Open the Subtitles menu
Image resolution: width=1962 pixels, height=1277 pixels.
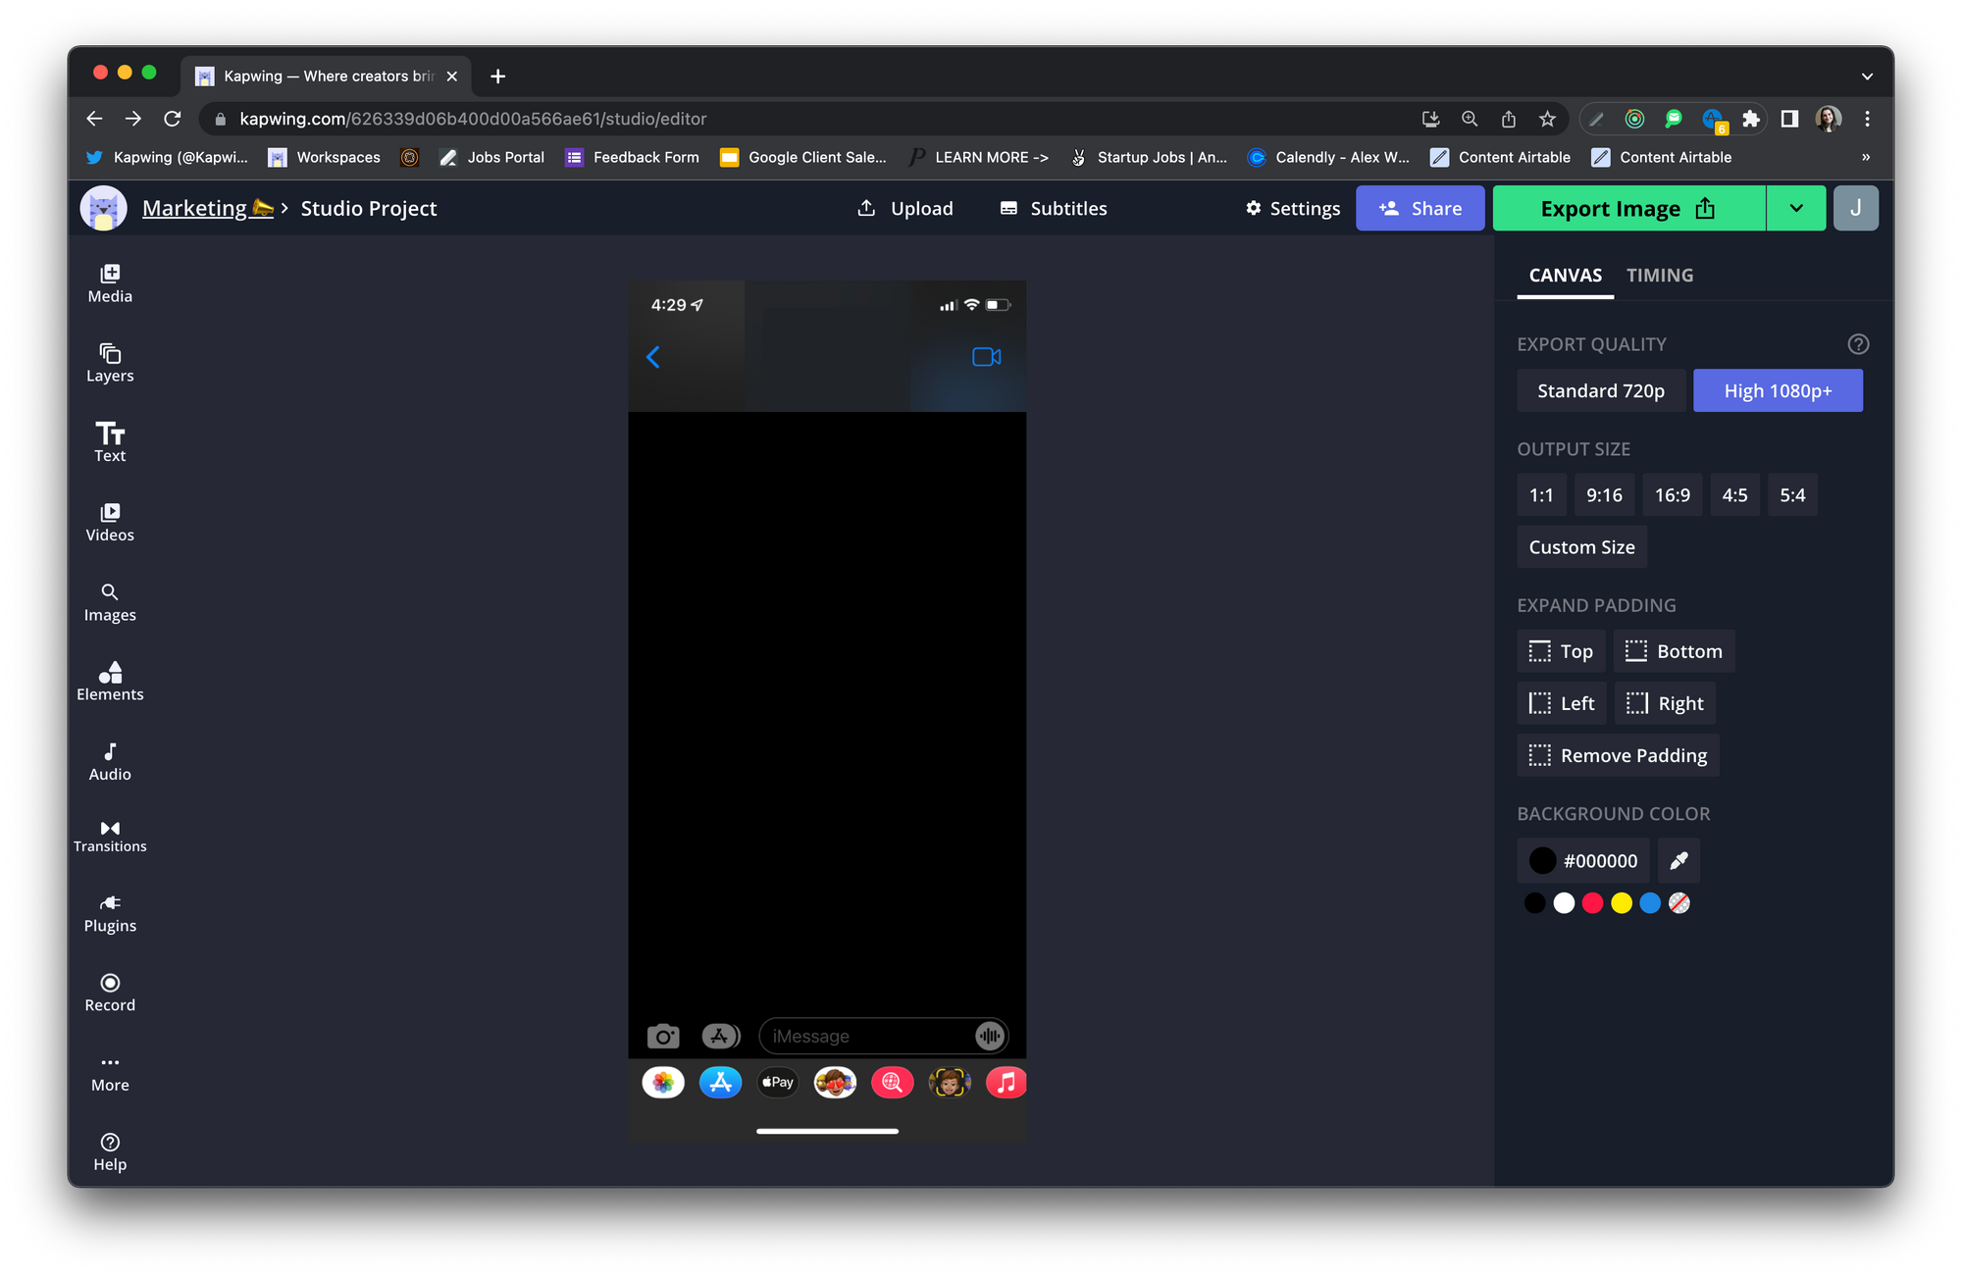[1053, 208]
